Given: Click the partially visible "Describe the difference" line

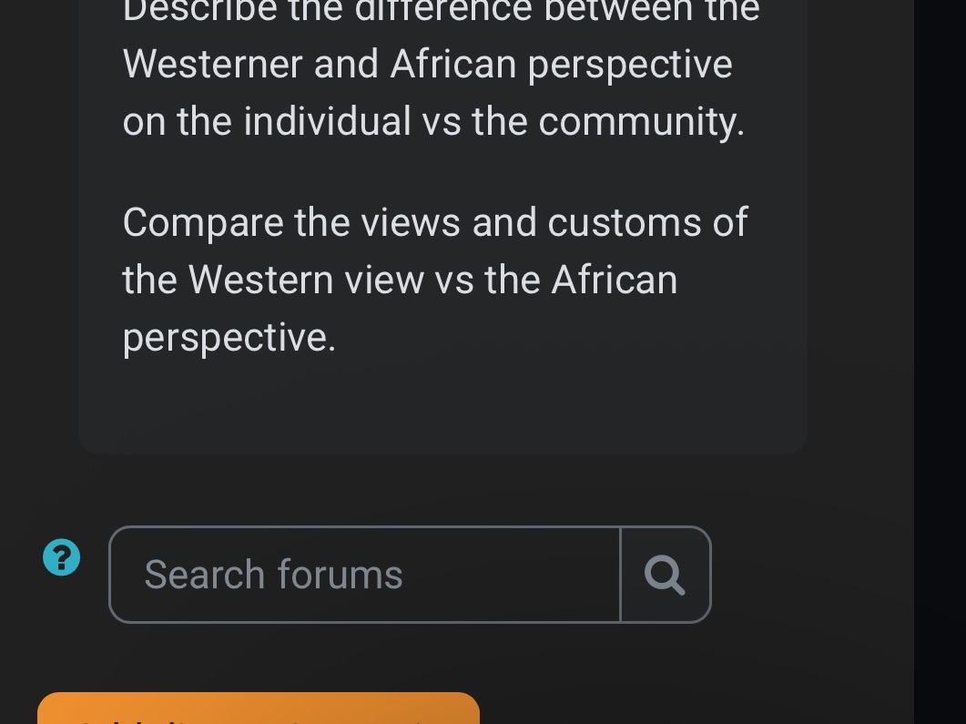Looking at the screenshot, I should [x=441, y=11].
